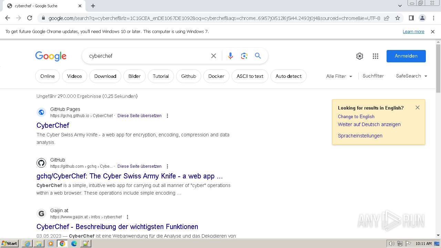Select the Videos filter chip

click(74, 76)
